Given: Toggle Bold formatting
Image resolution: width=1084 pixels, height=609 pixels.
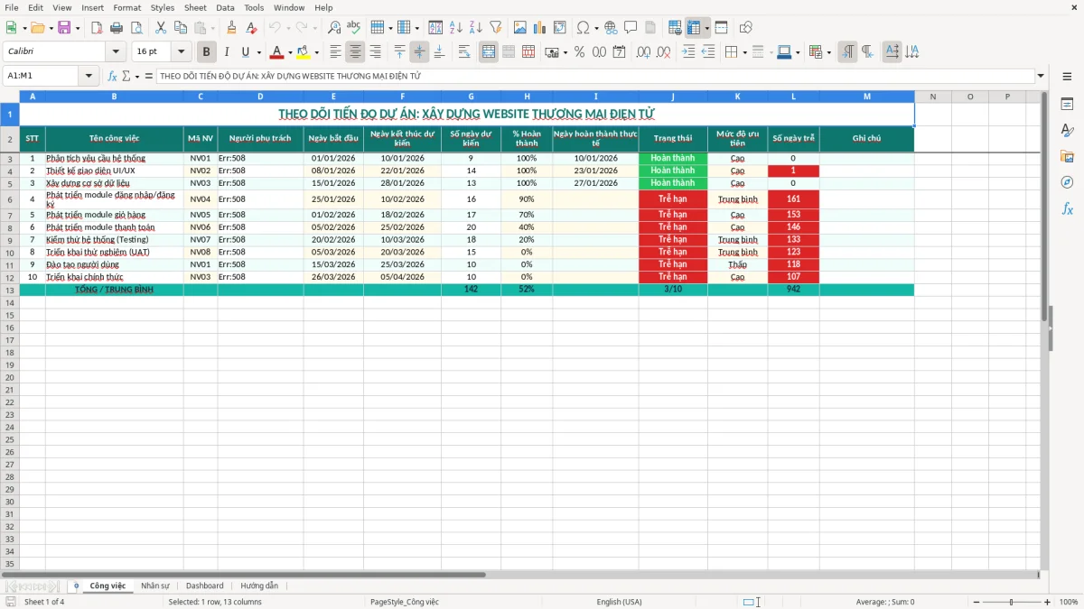Looking at the screenshot, I should point(207,52).
